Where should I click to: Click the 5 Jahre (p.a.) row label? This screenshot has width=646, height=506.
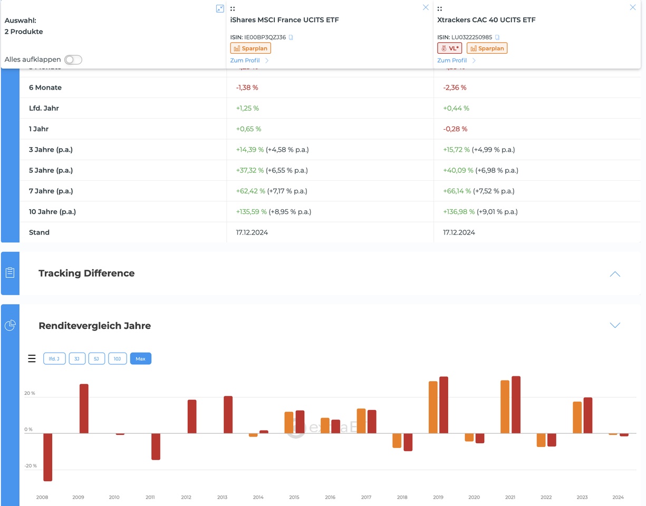coord(51,170)
